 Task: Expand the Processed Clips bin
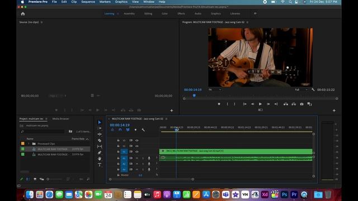[29, 144]
